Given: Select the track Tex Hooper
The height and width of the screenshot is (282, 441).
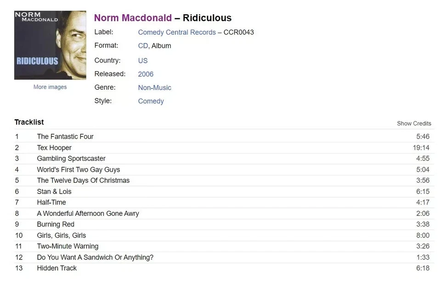Looking at the screenshot, I should pos(54,147).
